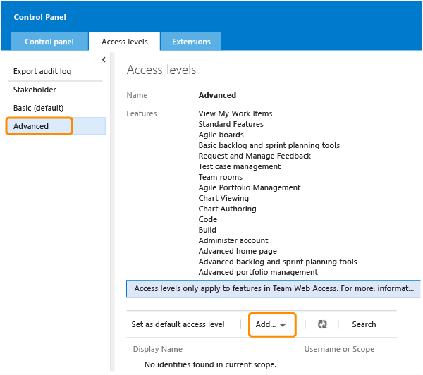Click Export audit log in sidebar
This screenshot has width=423, height=375.
tap(42, 71)
